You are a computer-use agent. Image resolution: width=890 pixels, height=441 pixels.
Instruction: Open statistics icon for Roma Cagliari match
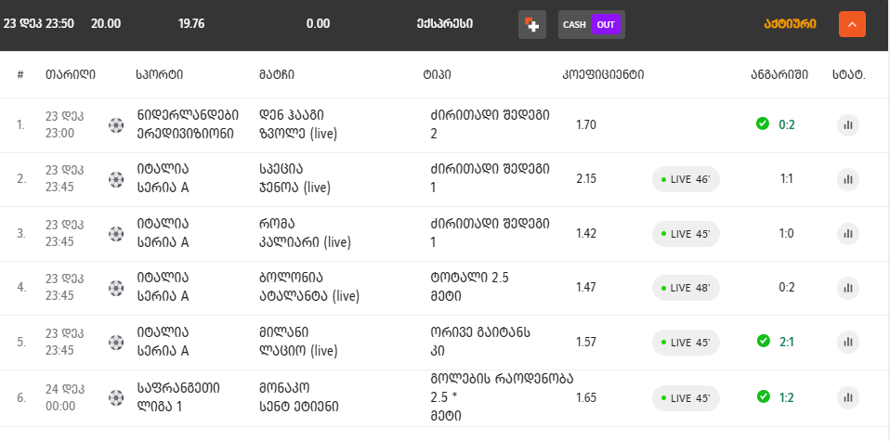click(848, 234)
